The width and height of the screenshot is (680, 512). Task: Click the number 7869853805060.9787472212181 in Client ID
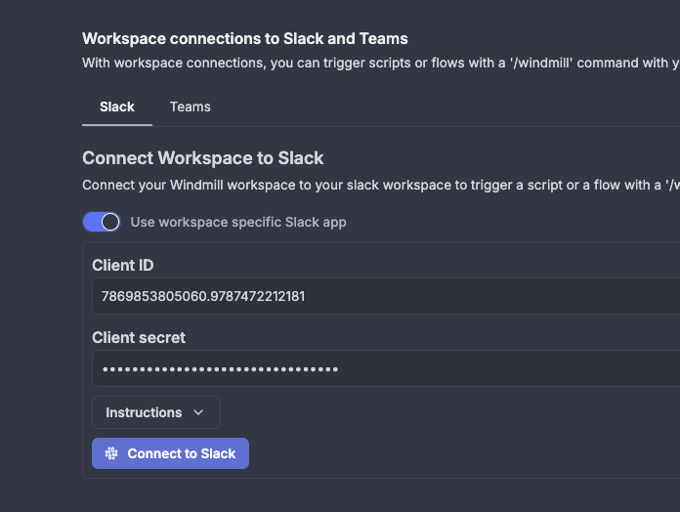[x=202, y=296]
